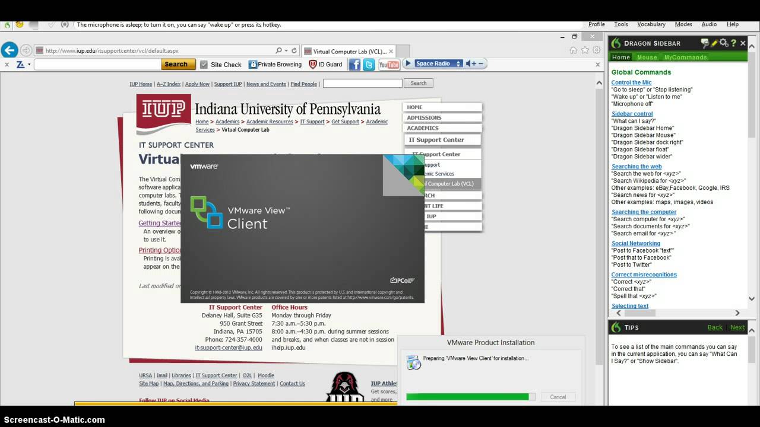Viewport: 760px width, 427px height.
Task: Open the ADMISSIONS navigation item
Action: 442,117
